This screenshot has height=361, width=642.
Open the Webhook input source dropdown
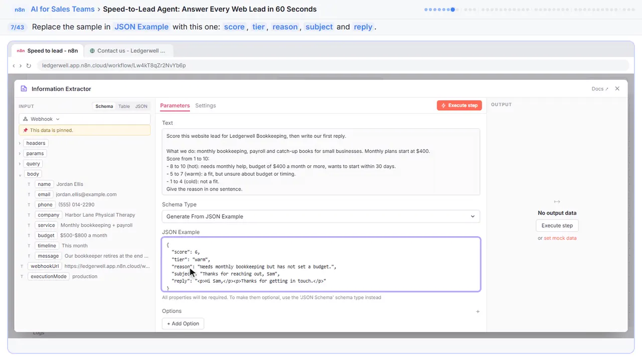click(84, 119)
